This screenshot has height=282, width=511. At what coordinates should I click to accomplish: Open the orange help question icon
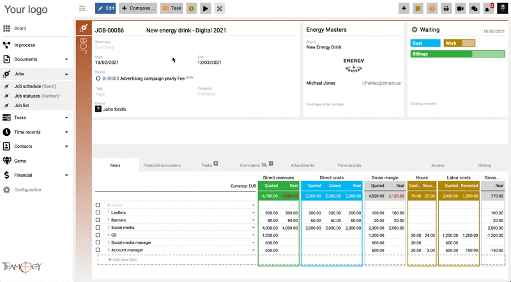click(432, 8)
